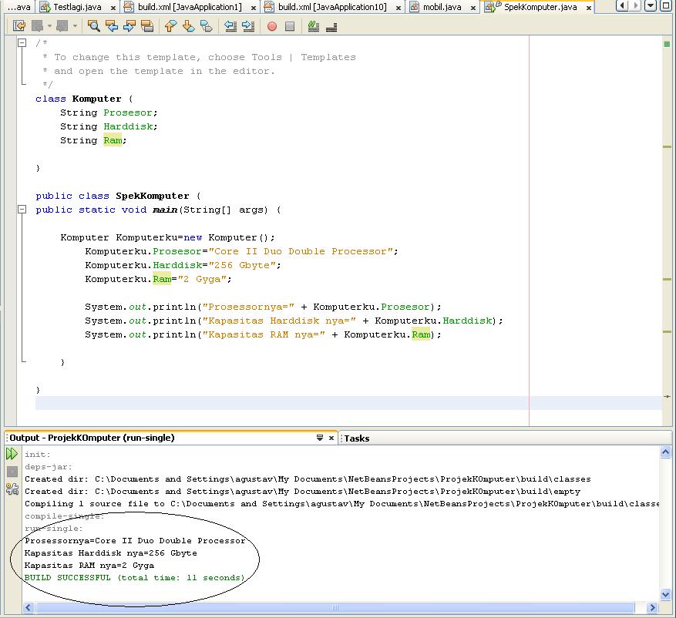Switch to mobil.java tab
This screenshot has width=676, height=618.
(x=442, y=7)
